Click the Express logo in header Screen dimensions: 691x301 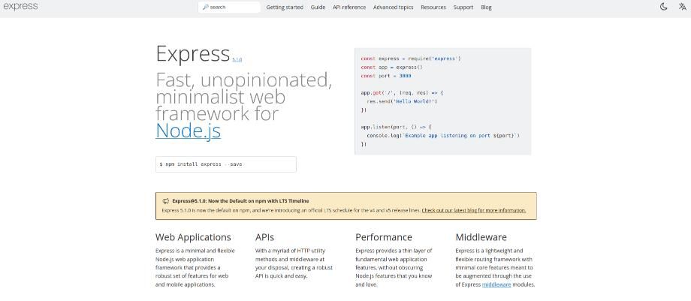click(20, 7)
